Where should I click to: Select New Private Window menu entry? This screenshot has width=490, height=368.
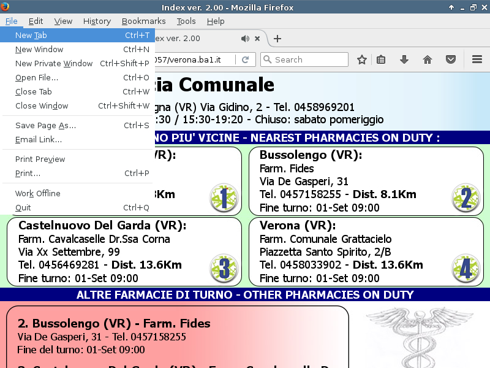54,63
